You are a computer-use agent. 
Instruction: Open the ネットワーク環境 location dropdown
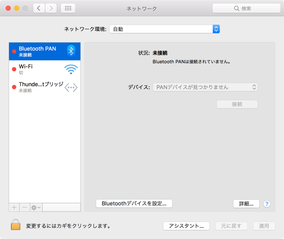pos(165,29)
